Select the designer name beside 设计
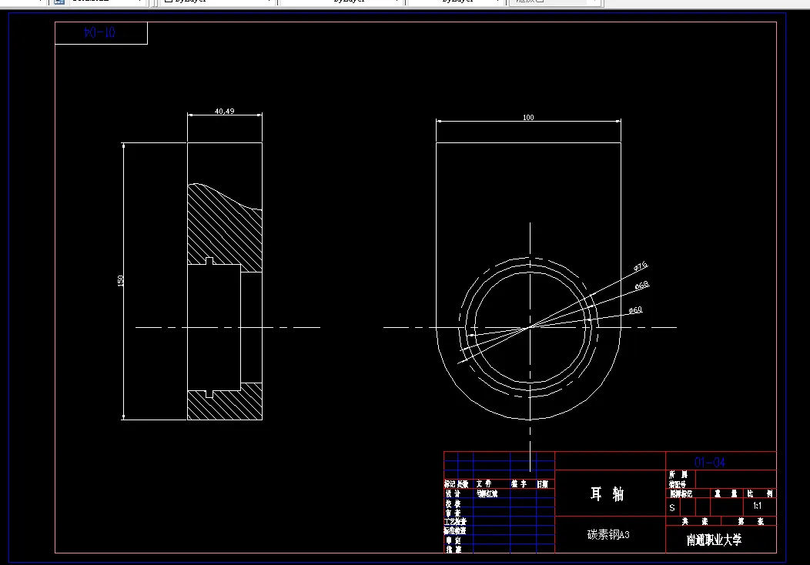The image size is (810, 565). point(487,493)
